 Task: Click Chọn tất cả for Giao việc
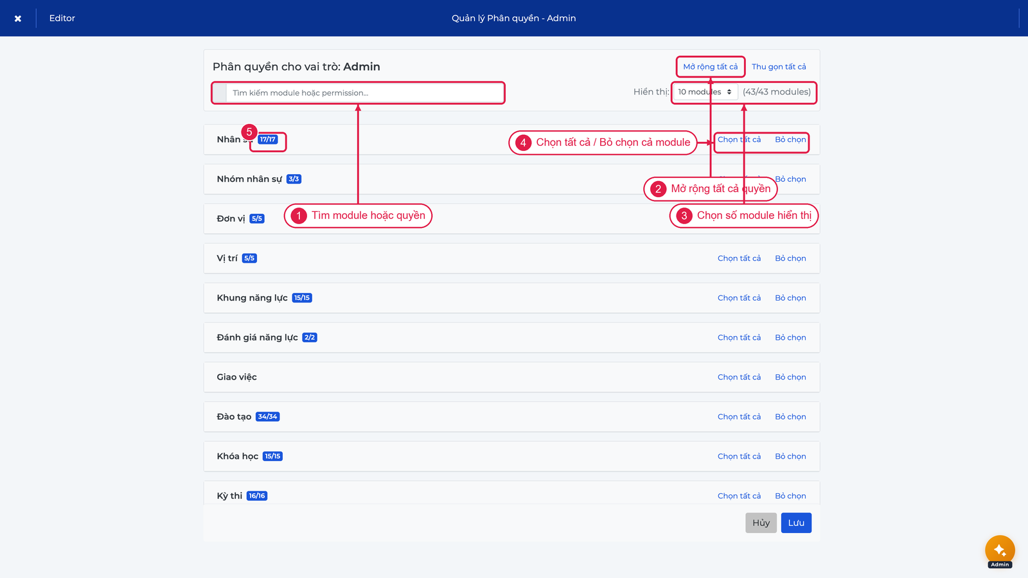pyautogui.click(x=739, y=377)
